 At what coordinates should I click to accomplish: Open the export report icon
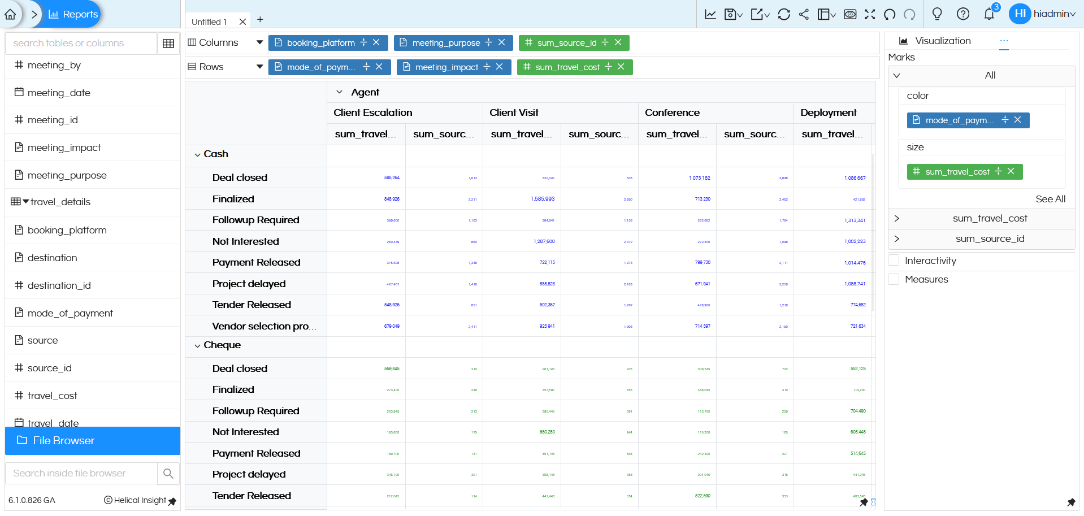757,14
